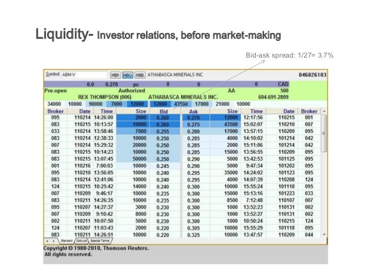Select the MBP view button
The image size is (369, 276).
[x=115, y=75]
